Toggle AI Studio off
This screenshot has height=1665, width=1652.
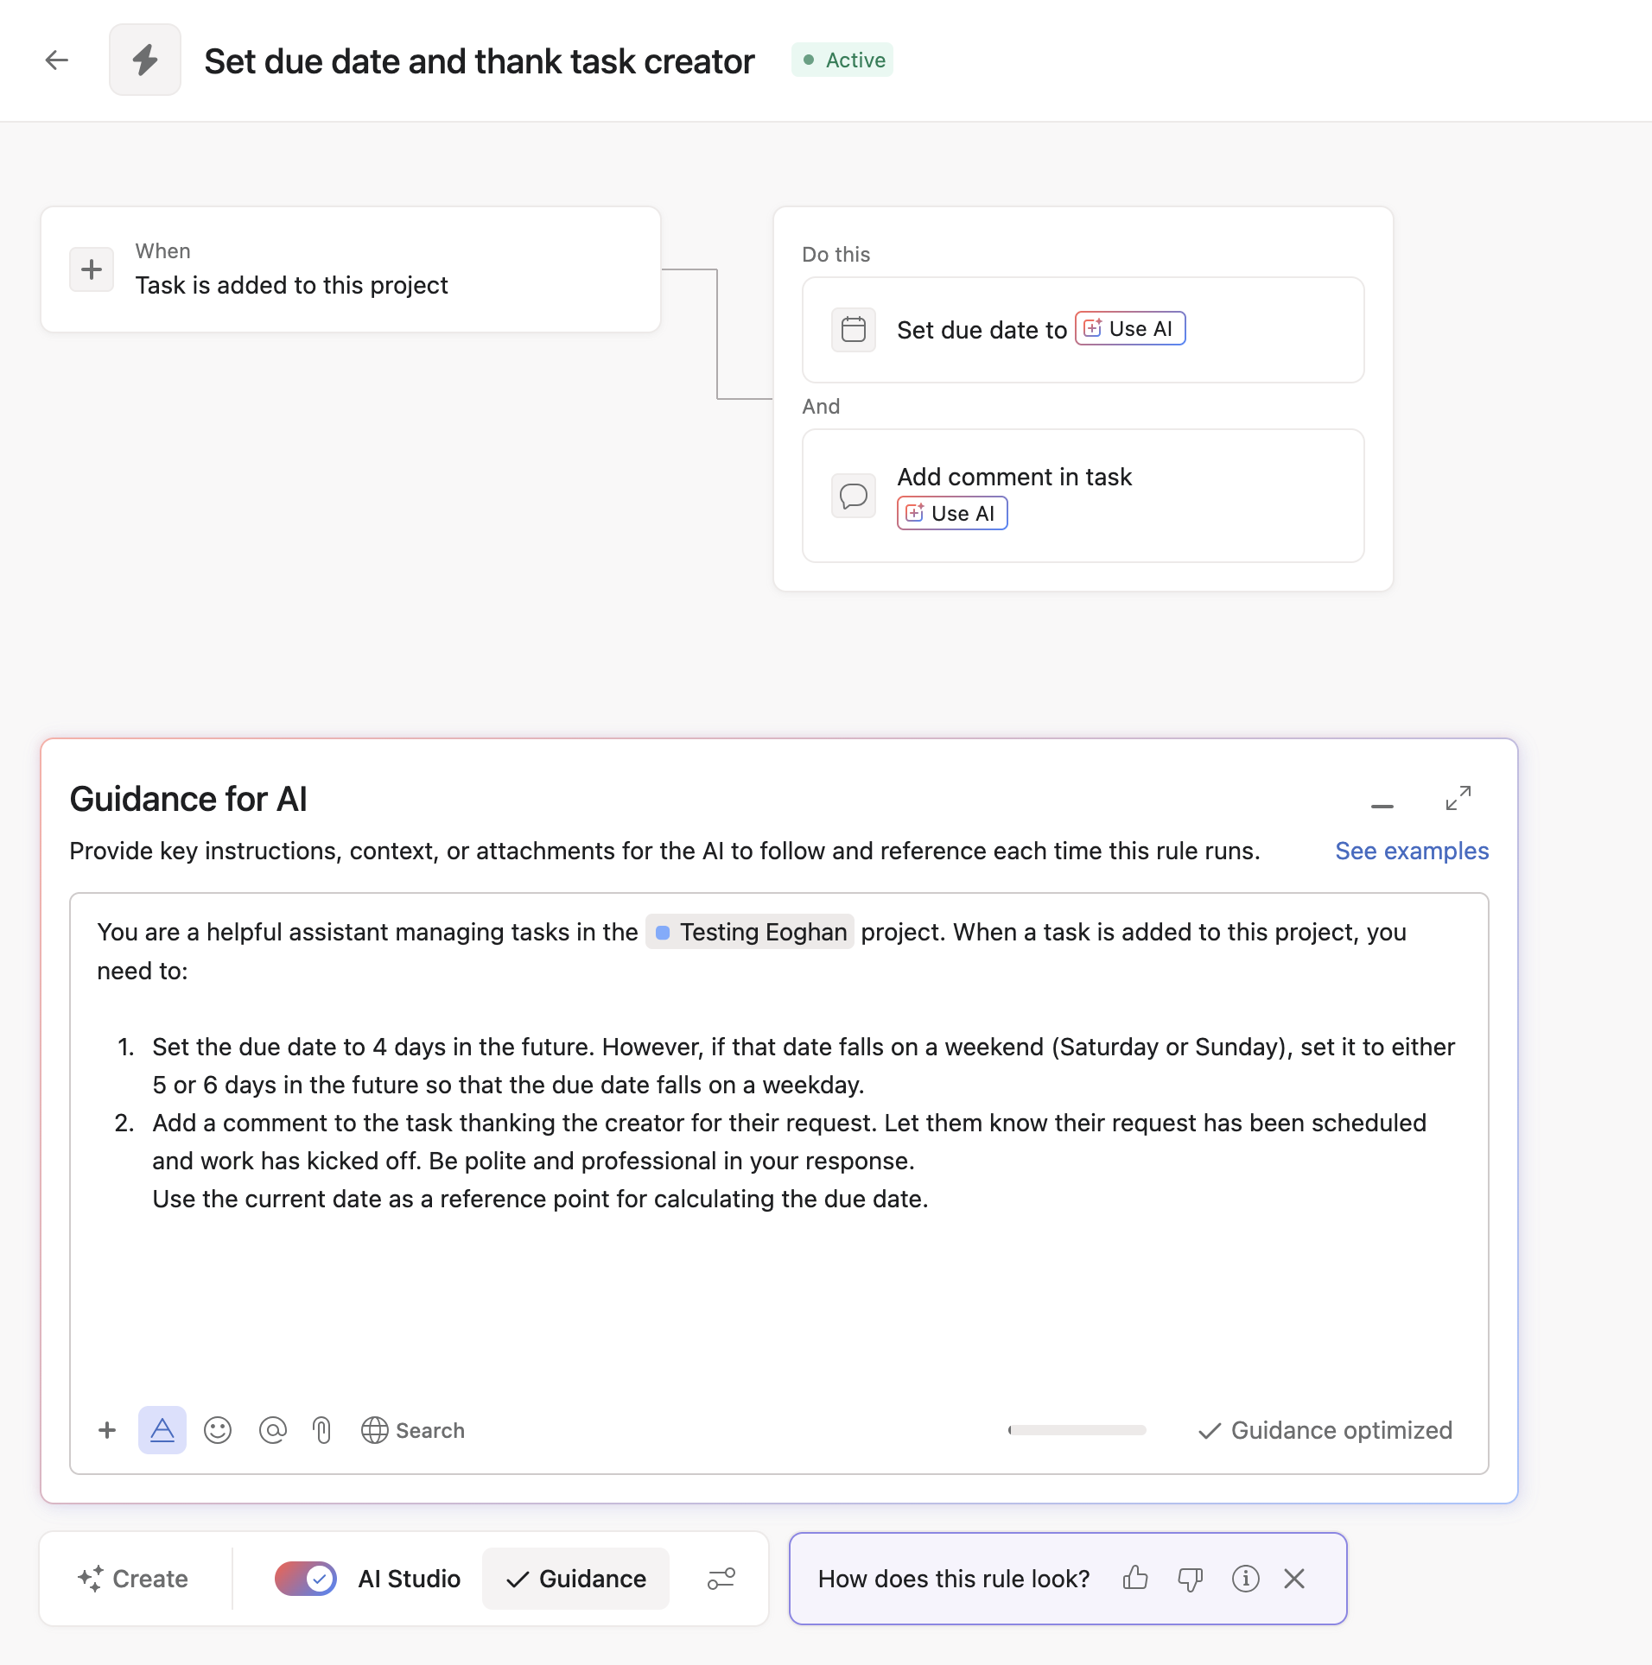pos(304,1579)
